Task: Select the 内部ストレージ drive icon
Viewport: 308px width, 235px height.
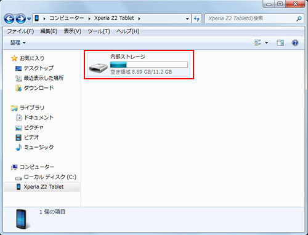Action: coord(98,68)
